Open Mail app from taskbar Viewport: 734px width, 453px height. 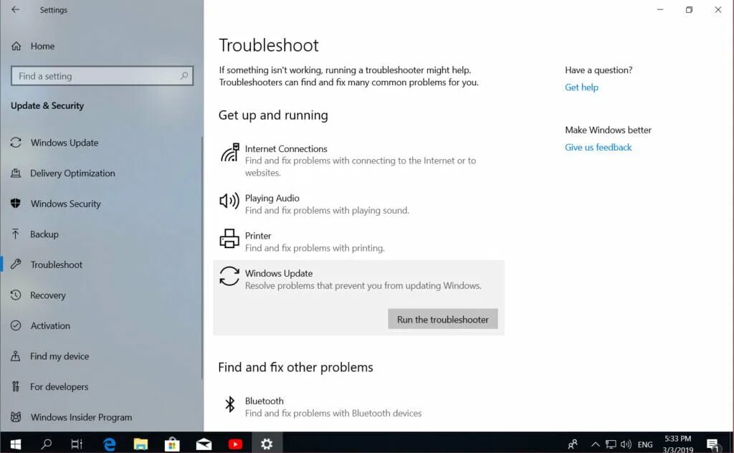[x=204, y=444]
